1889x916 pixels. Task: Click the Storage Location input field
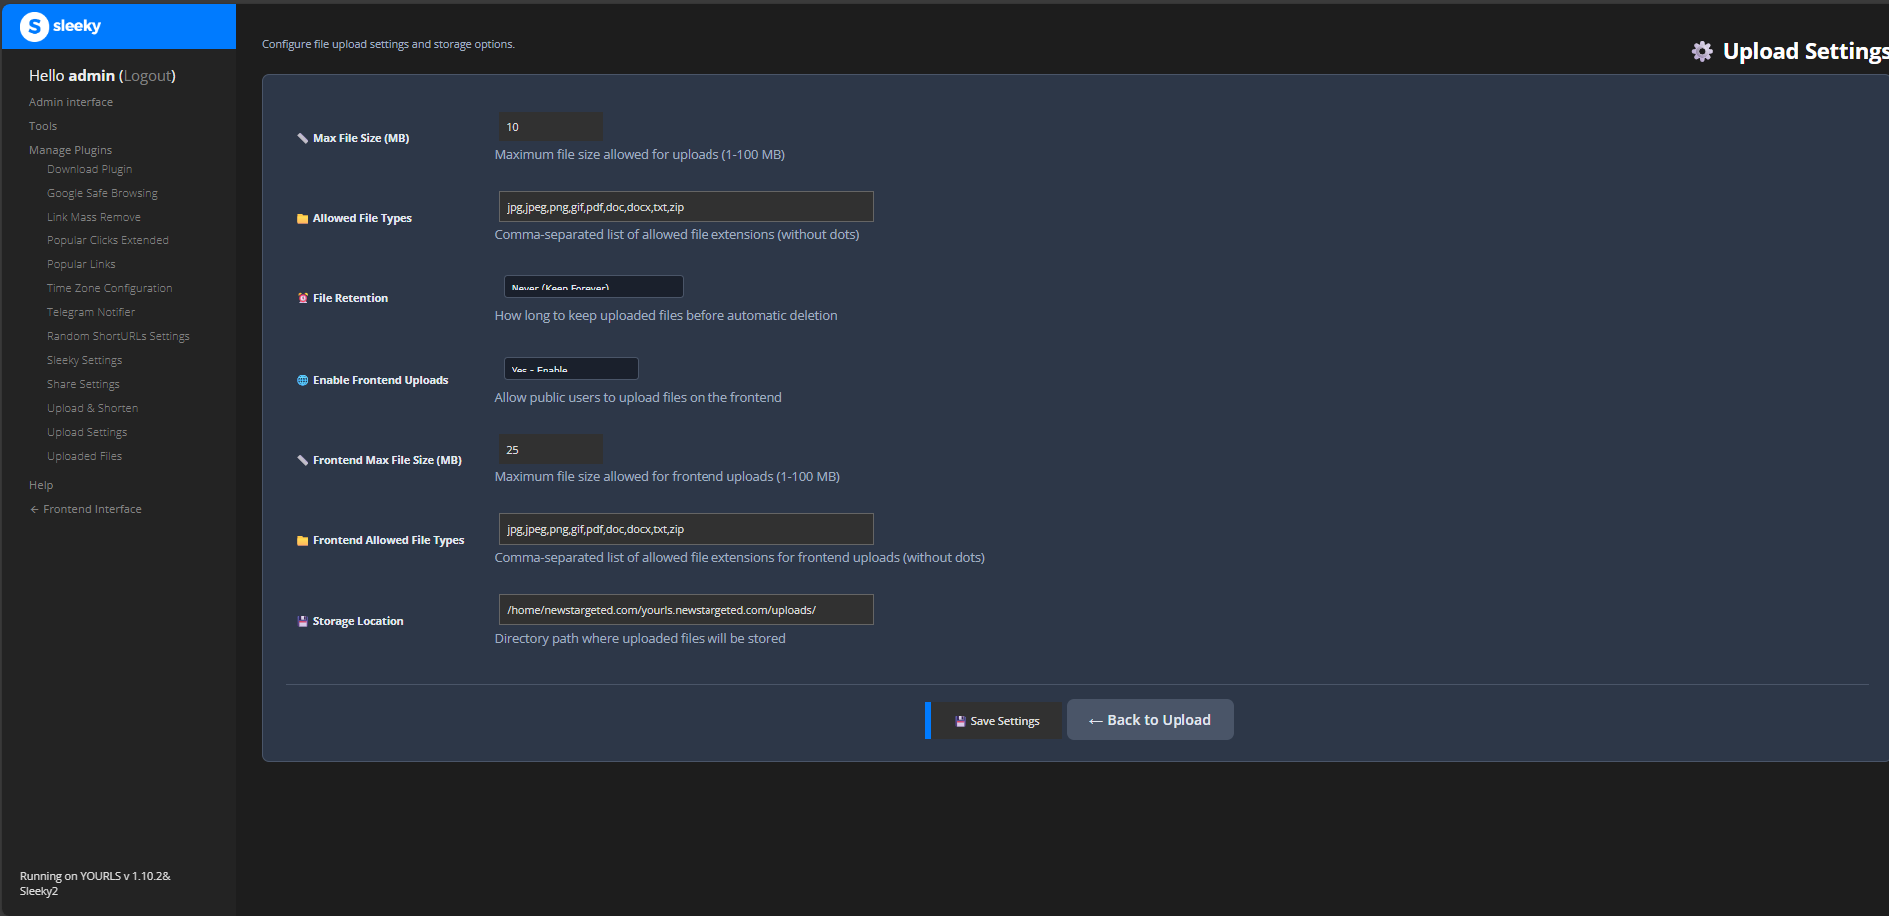pyautogui.click(x=686, y=609)
